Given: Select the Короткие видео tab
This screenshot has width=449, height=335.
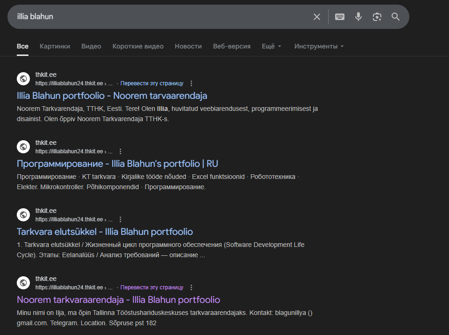Looking at the screenshot, I should [x=138, y=46].
